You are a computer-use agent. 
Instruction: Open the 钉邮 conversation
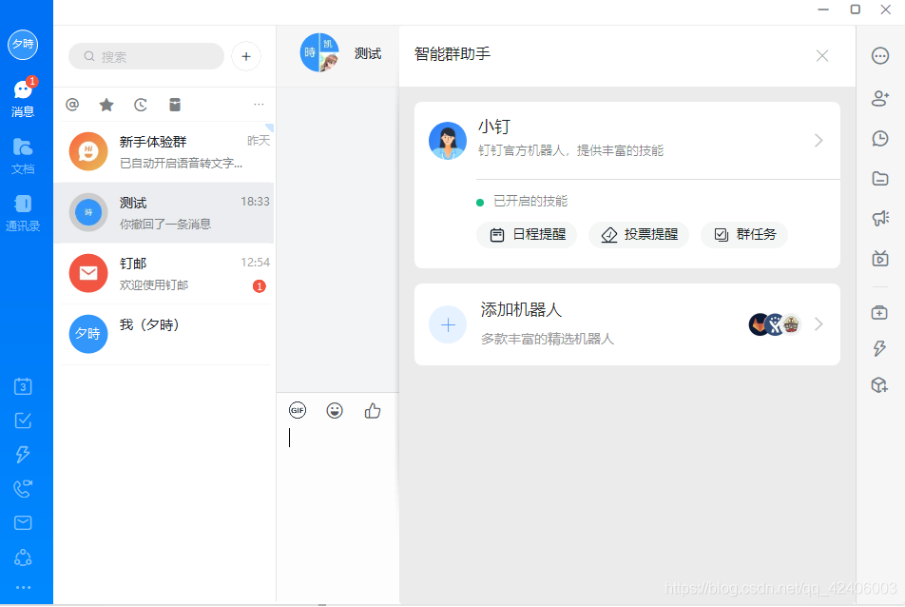166,274
